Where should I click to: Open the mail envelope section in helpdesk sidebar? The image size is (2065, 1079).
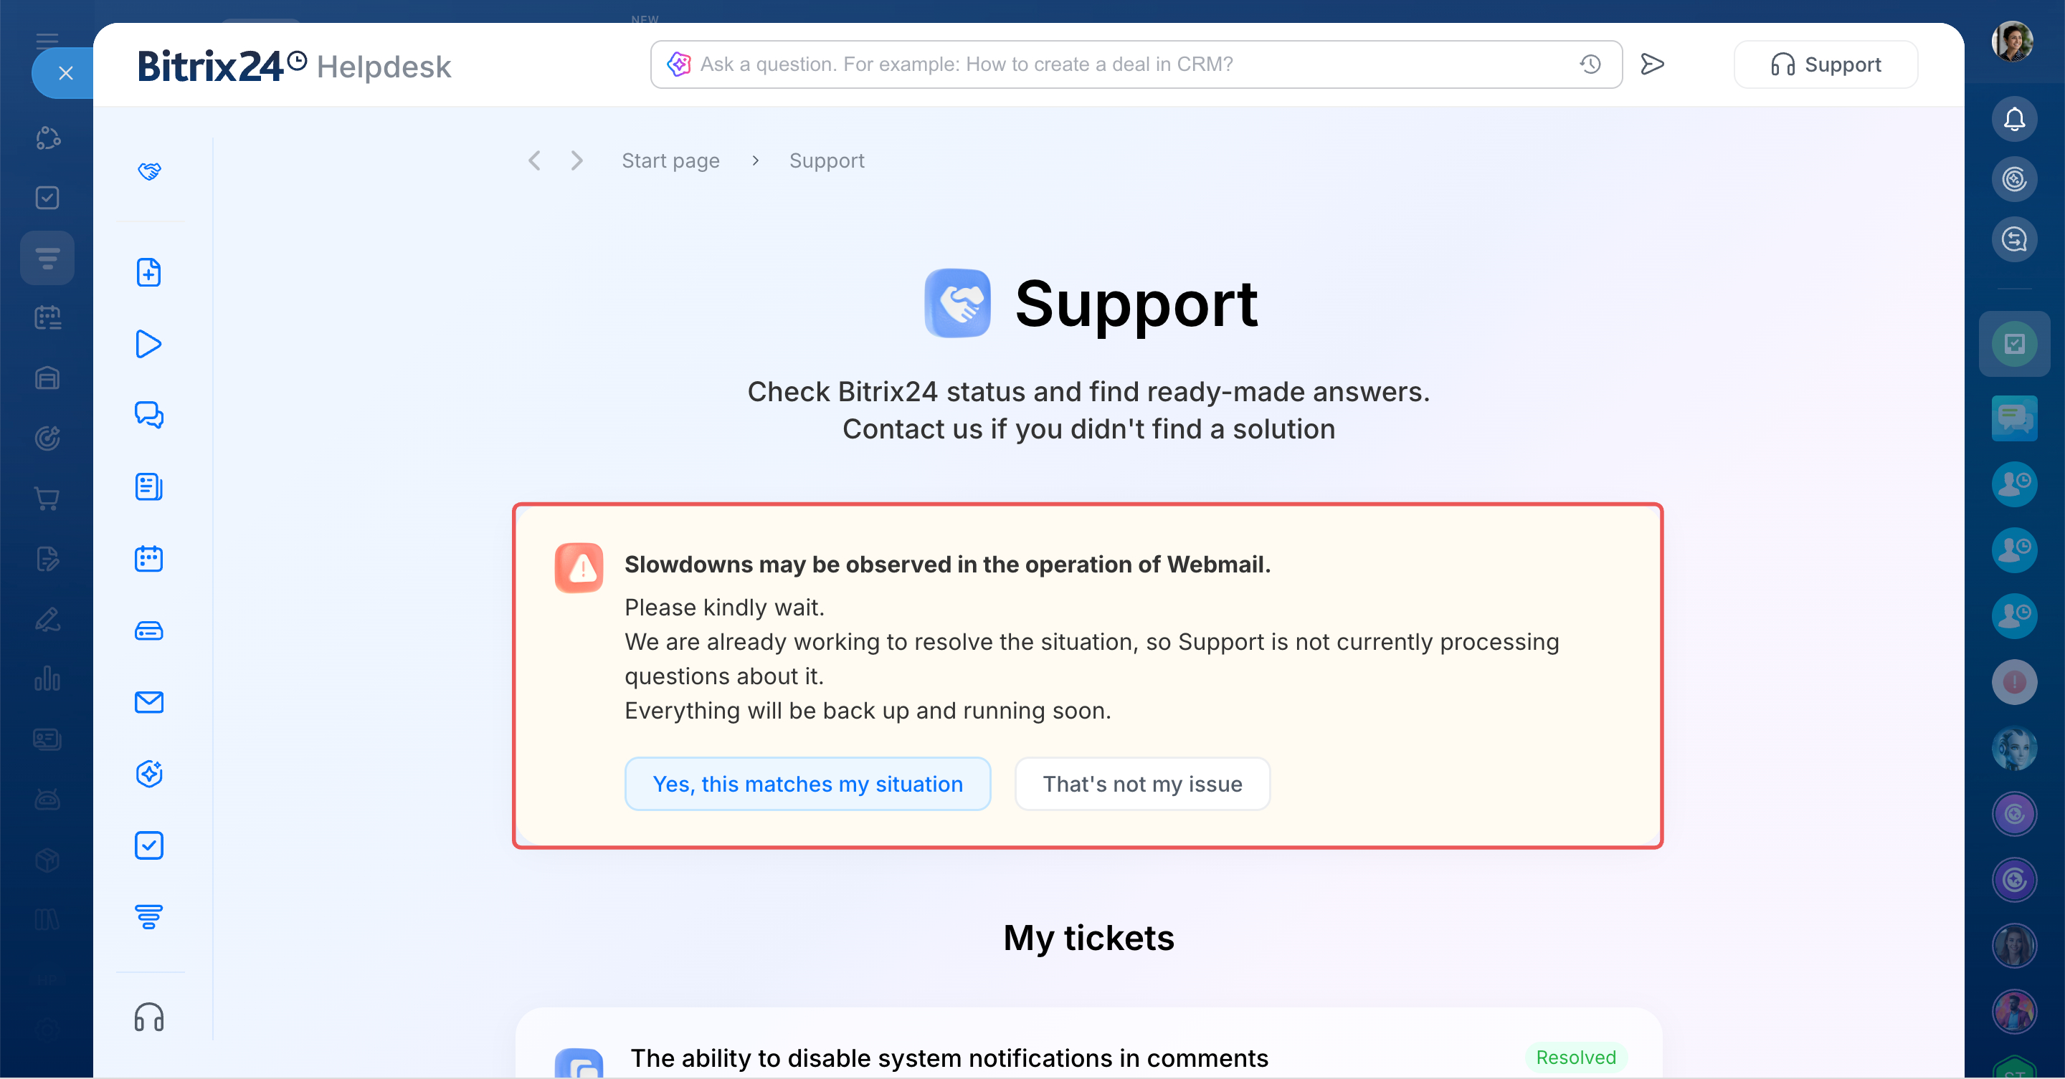coord(149,701)
